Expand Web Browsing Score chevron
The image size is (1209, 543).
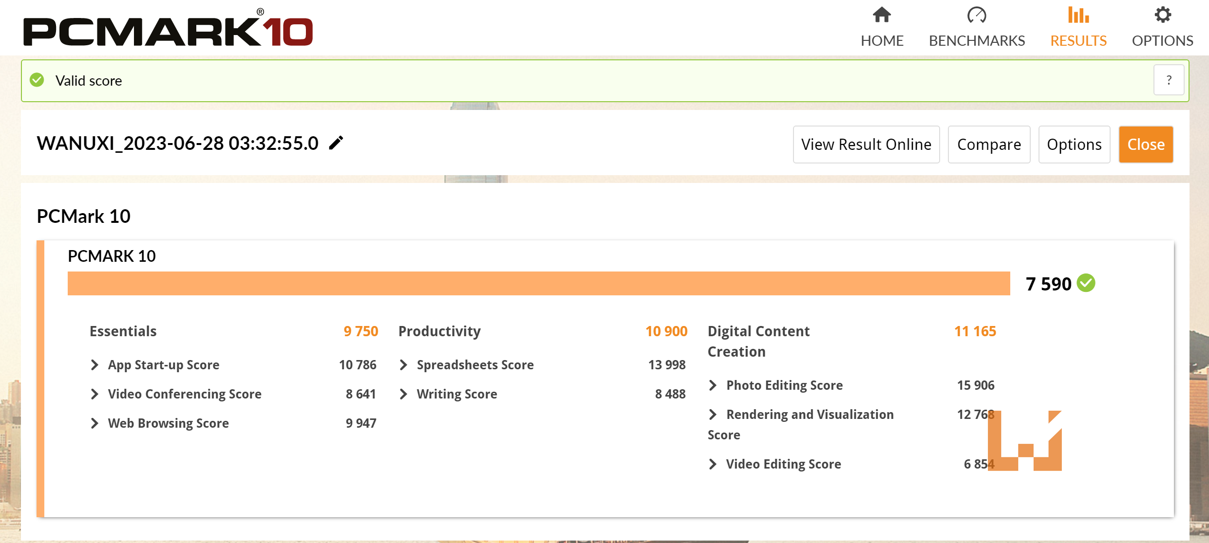pyautogui.click(x=95, y=423)
